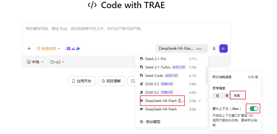Open the 完全访问 permission dropdown

48,49
